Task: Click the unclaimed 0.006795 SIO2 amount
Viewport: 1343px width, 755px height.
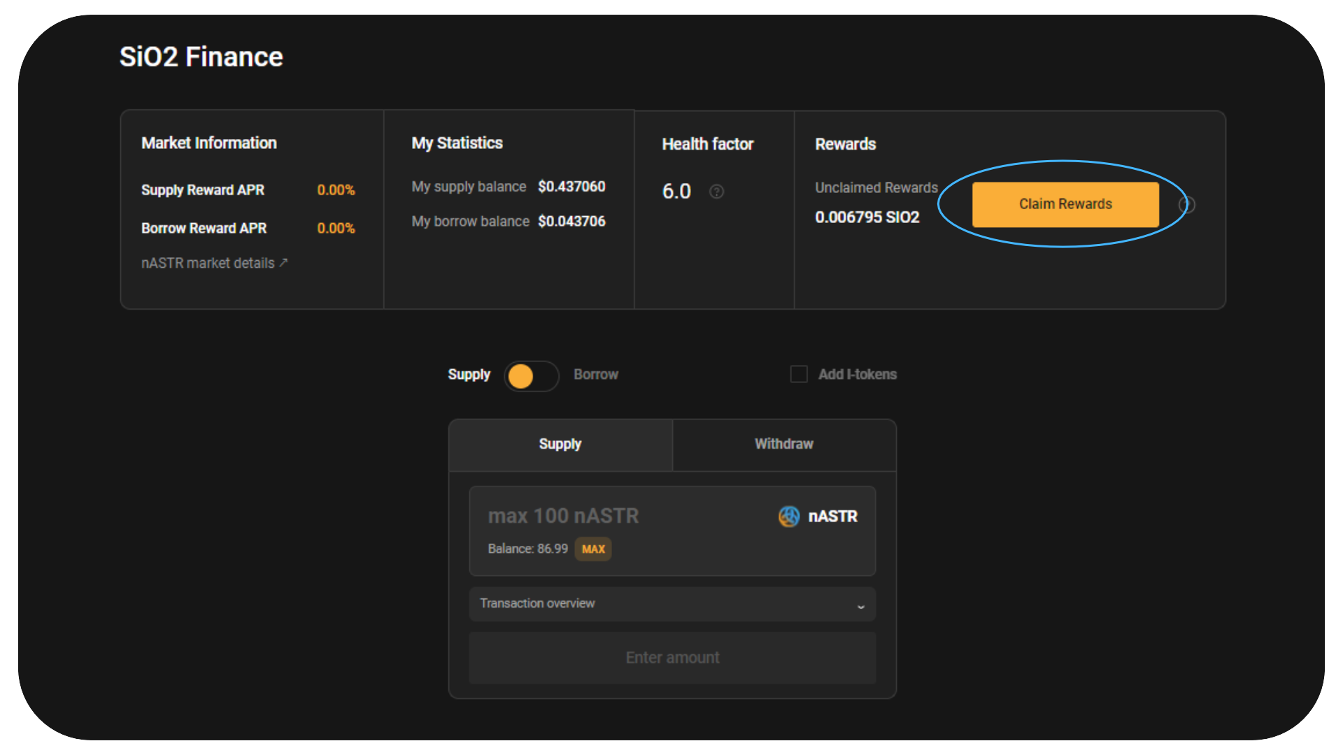Action: [867, 217]
